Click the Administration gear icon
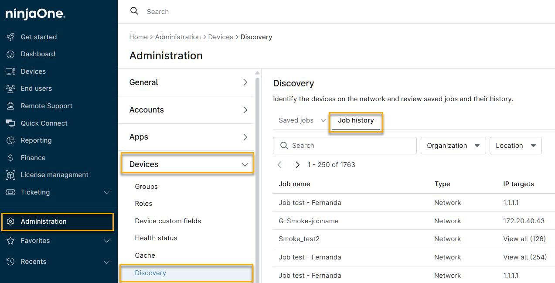This screenshot has height=283, width=555. point(10,222)
